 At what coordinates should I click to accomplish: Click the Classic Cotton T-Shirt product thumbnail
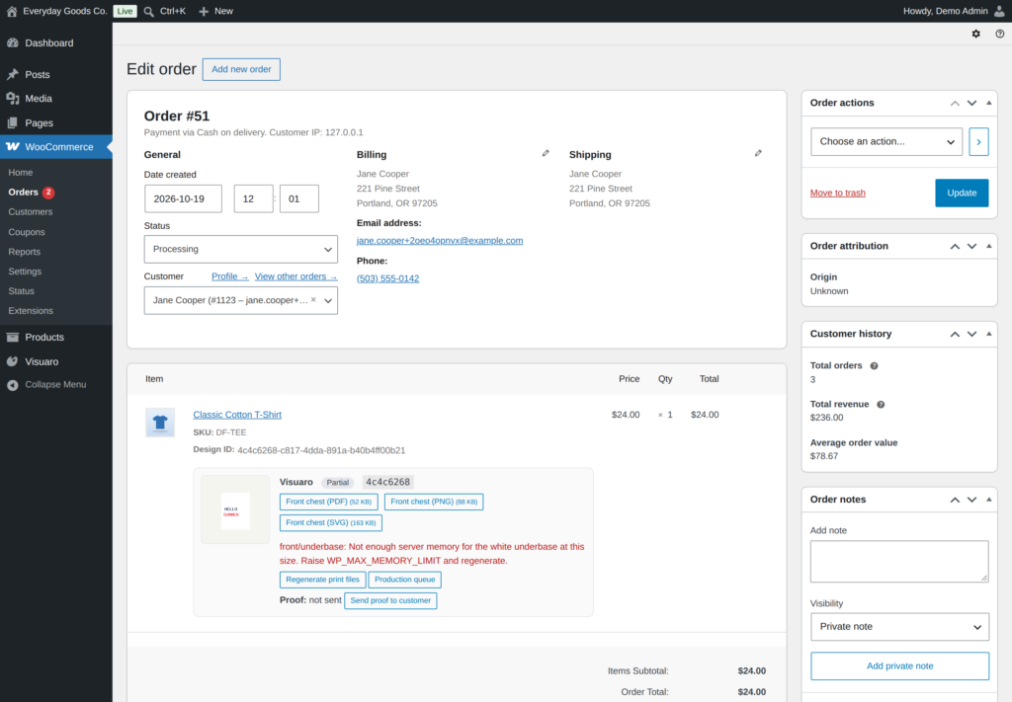(160, 423)
